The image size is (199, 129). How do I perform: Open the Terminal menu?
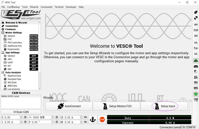[x=59, y=7]
